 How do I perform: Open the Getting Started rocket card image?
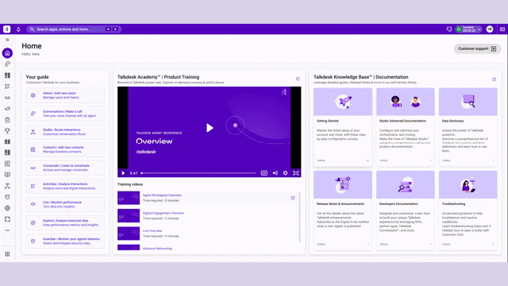click(343, 102)
